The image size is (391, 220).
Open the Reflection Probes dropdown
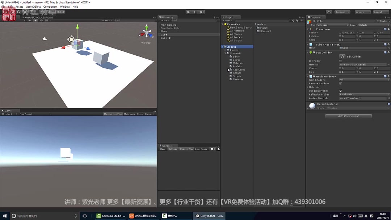364,94
